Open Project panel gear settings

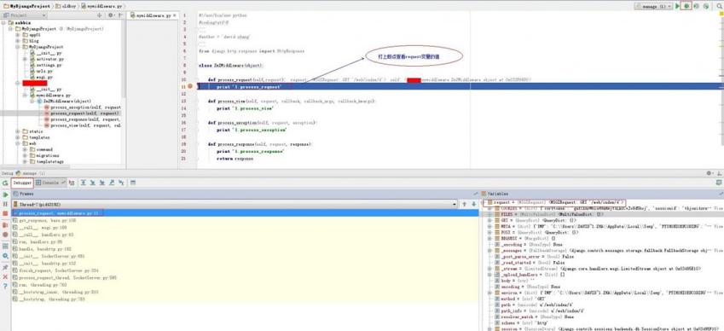pos(111,15)
